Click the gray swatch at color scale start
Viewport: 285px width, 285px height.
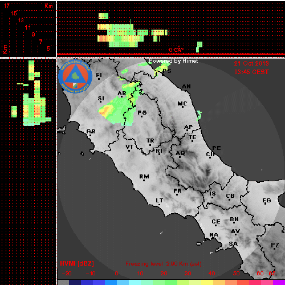coord(63,282)
